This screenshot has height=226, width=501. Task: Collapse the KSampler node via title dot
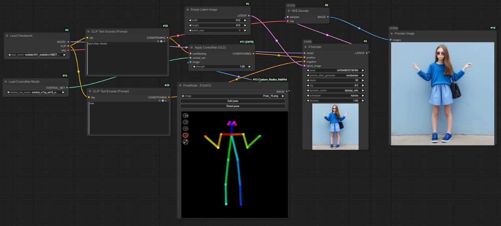305,47
